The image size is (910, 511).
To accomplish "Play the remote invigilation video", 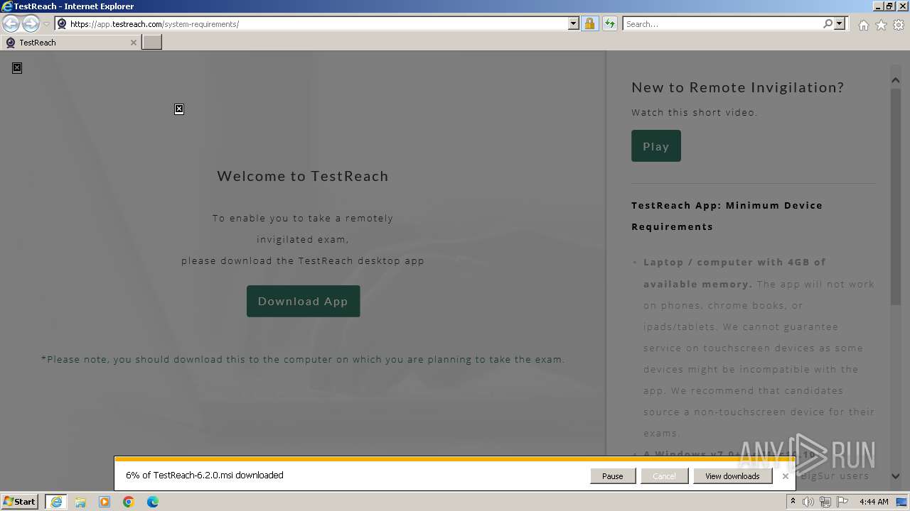I will tap(655, 146).
